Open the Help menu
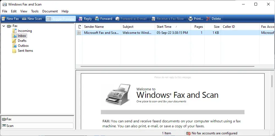 pos(65,11)
